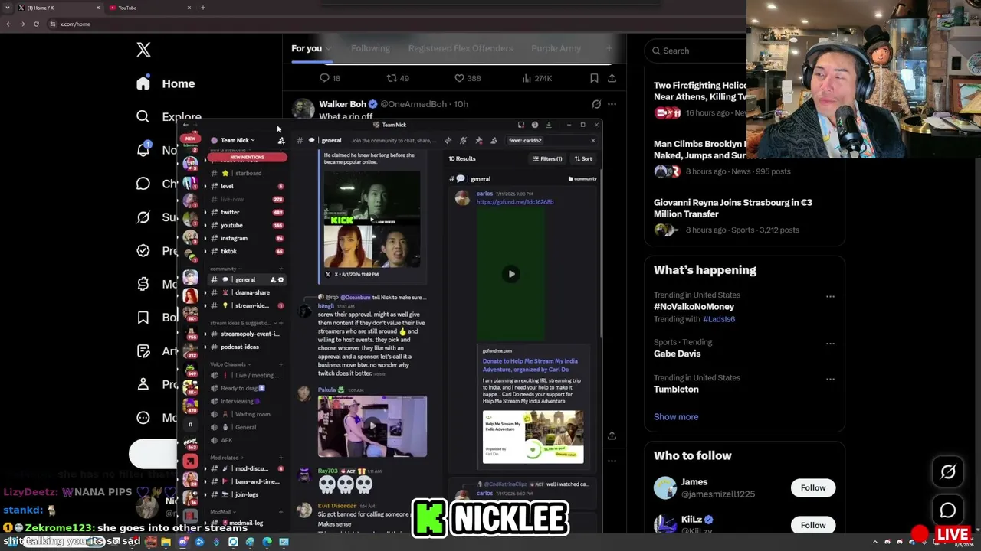
Task: Open Discord Help icon in title bar
Action: click(x=535, y=125)
